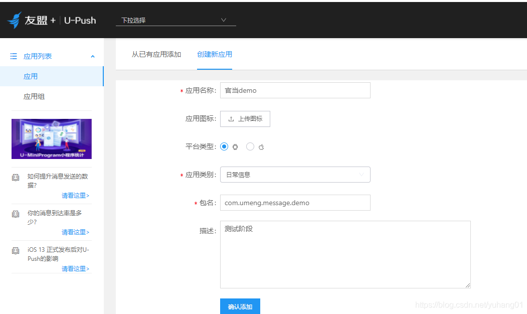The width and height of the screenshot is (527, 314).
Task: Open the 下拉选择 dropdown in header
Action: [176, 20]
